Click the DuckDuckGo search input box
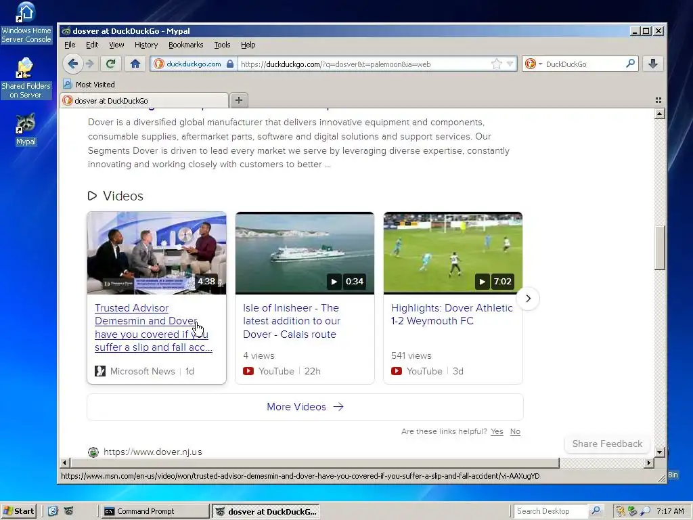This screenshot has width=693, height=520. tap(583, 64)
